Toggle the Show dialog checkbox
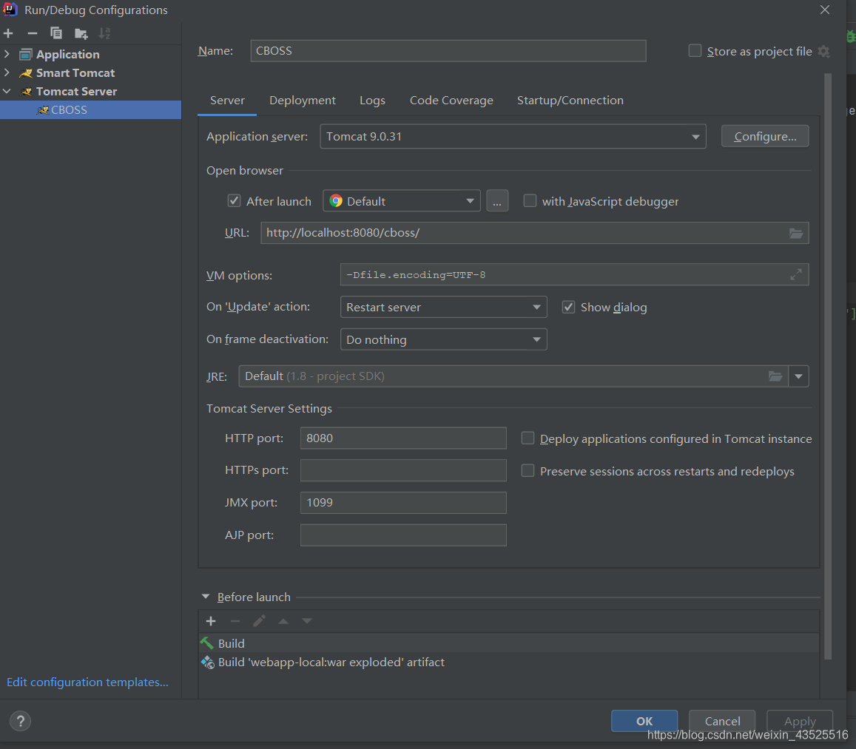856x749 pixels. click(568, 307)
